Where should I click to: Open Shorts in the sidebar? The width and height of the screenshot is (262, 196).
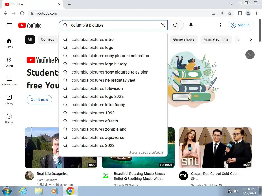coord(9,62)
